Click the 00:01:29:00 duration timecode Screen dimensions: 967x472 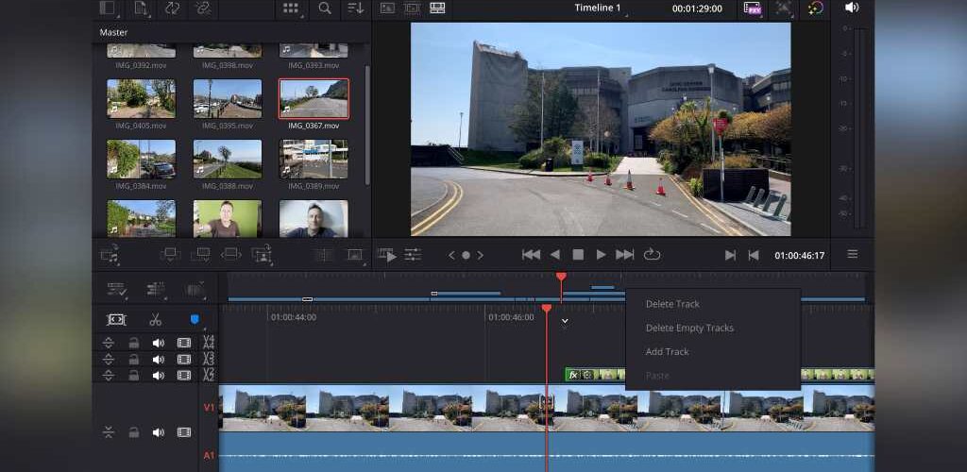click(x=697, y=8)
